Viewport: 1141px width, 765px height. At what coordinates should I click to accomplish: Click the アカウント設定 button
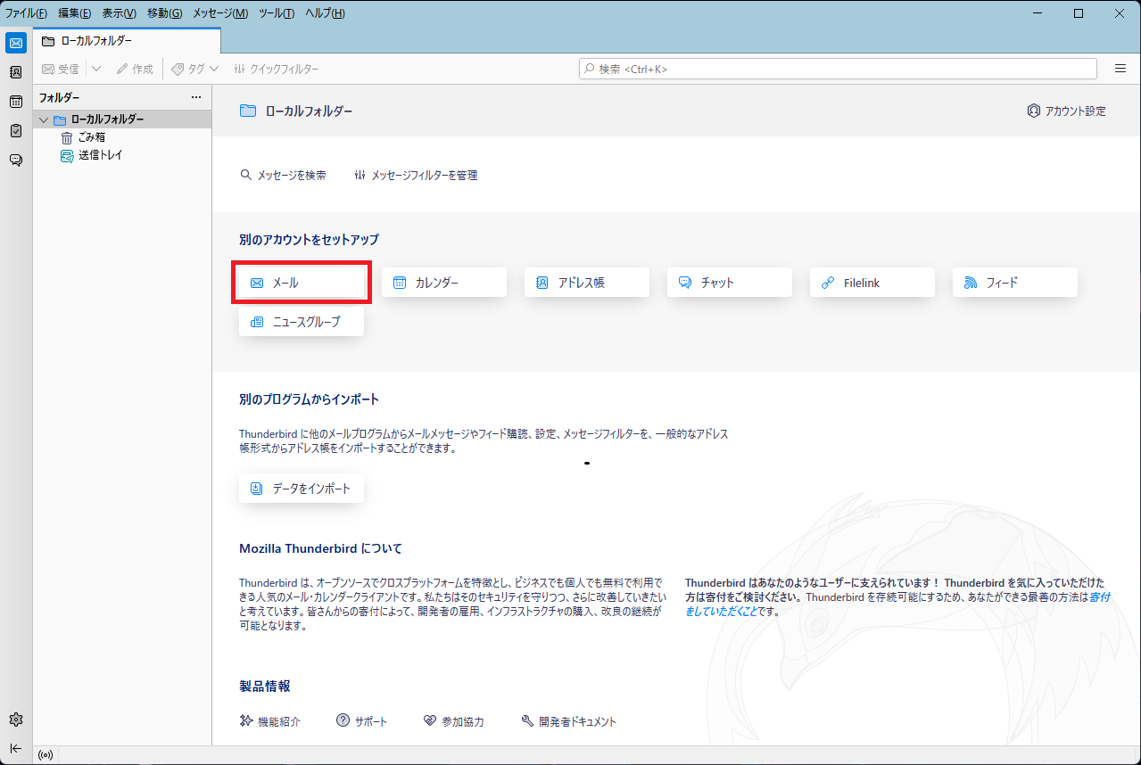click(x=1066, y=111)
